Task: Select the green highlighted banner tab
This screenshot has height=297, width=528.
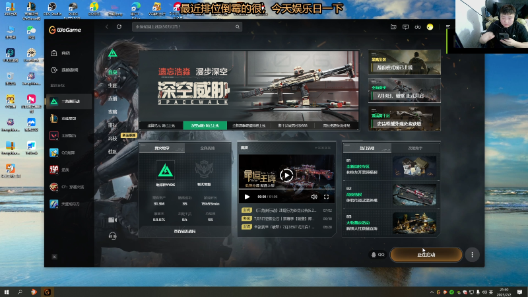Action: coord(205,125)
